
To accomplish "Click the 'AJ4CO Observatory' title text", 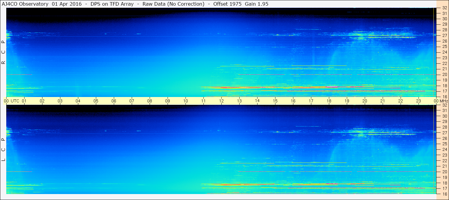I will tap(25, 4).
